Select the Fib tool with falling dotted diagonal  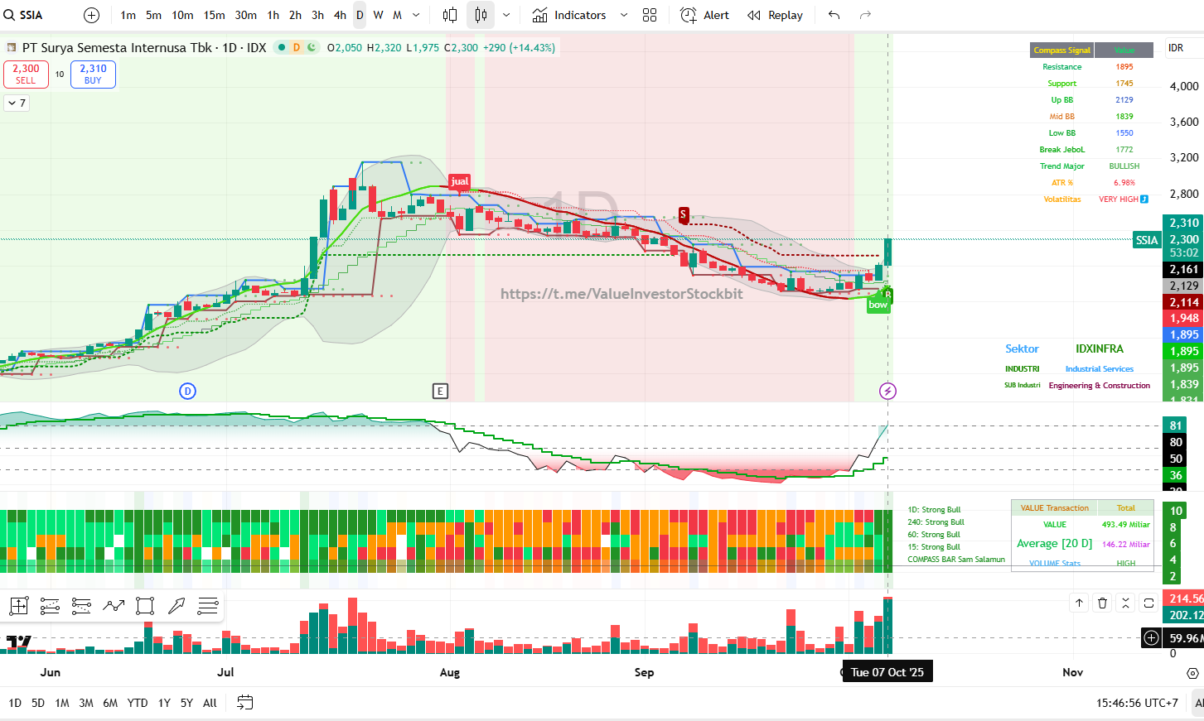coord(81,606)
